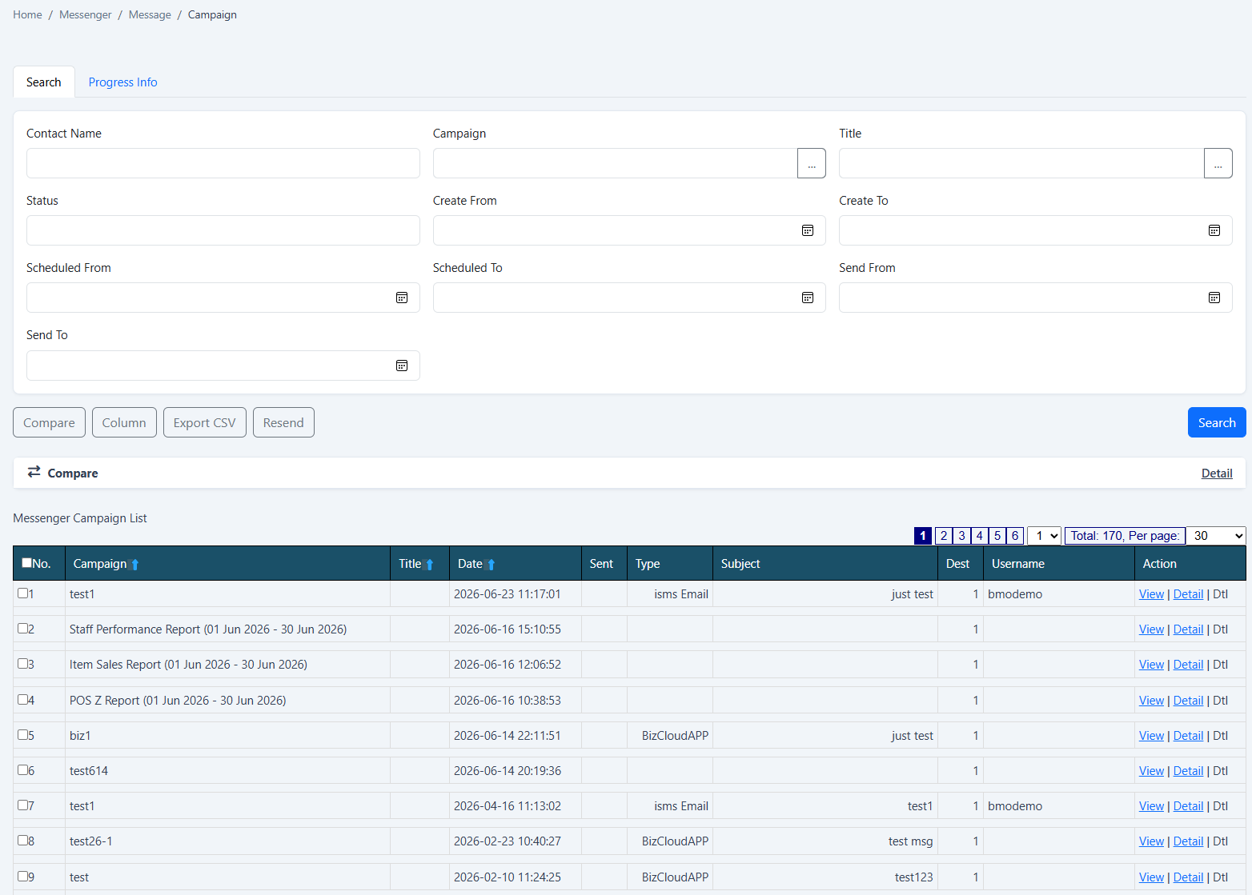Click the Column button

124,422
